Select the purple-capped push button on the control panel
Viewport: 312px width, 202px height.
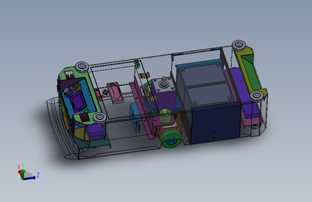pos(68,92)
